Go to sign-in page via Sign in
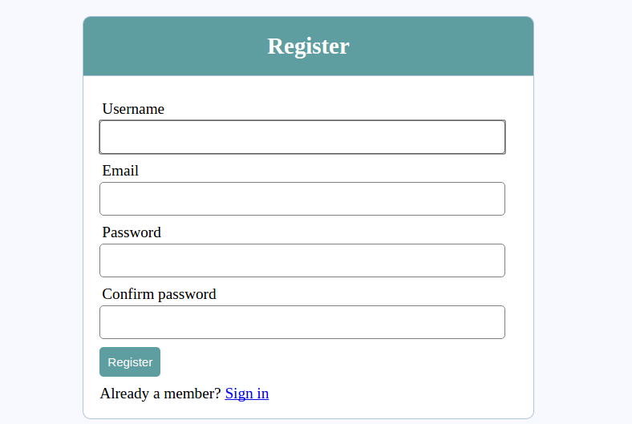632x424 pixels. [x=247, y=394]
